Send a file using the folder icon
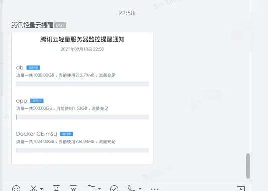 pyautogui.click(x=91, y=188)
